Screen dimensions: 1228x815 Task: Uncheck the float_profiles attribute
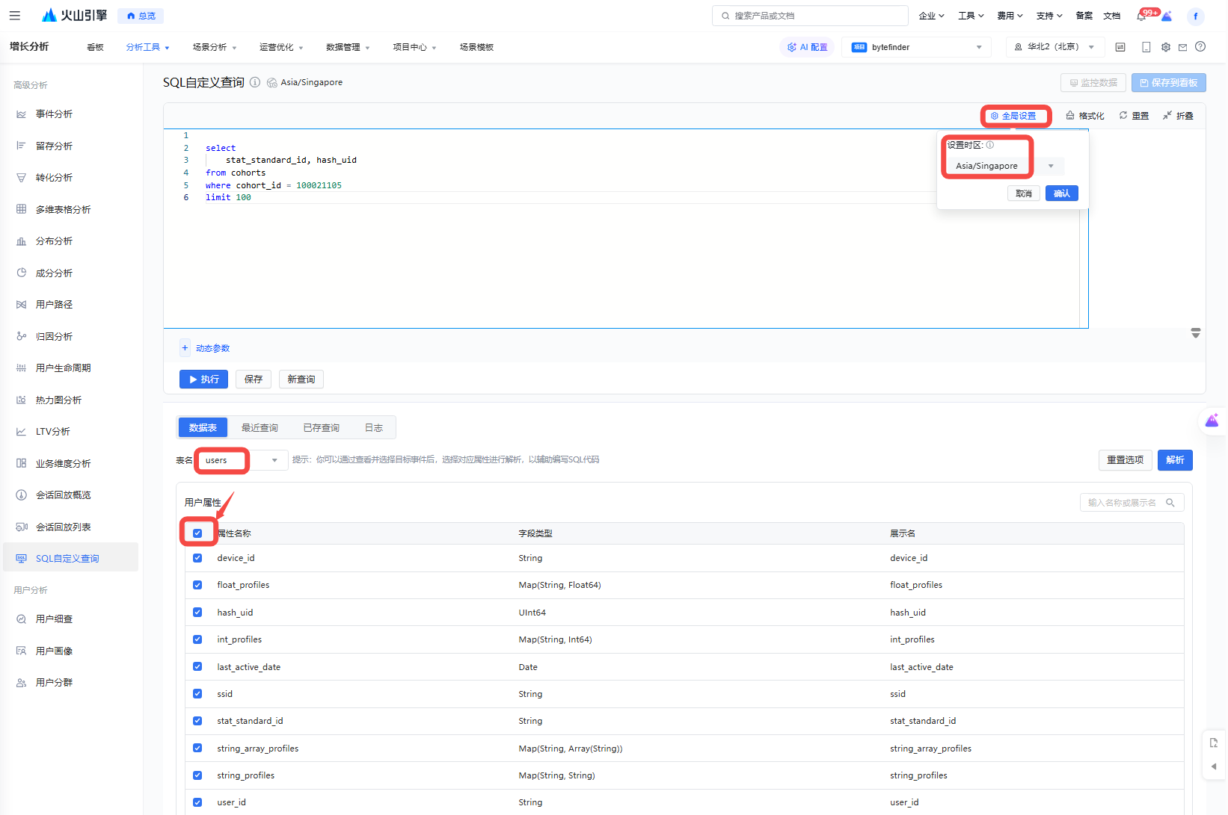[197, 585]
